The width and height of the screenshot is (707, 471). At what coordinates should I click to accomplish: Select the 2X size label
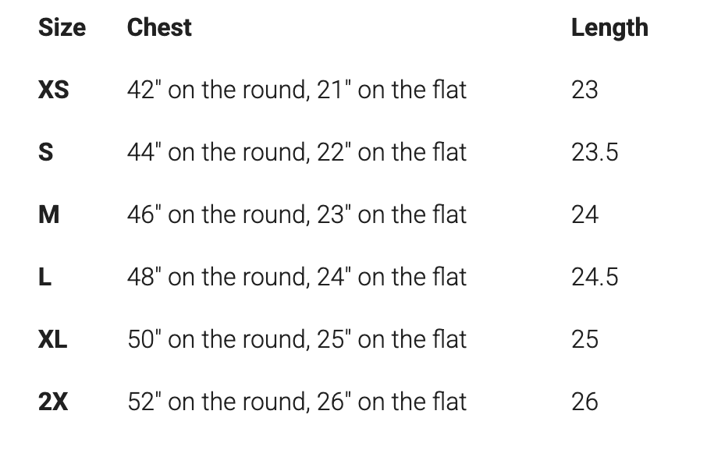point(53,402)
